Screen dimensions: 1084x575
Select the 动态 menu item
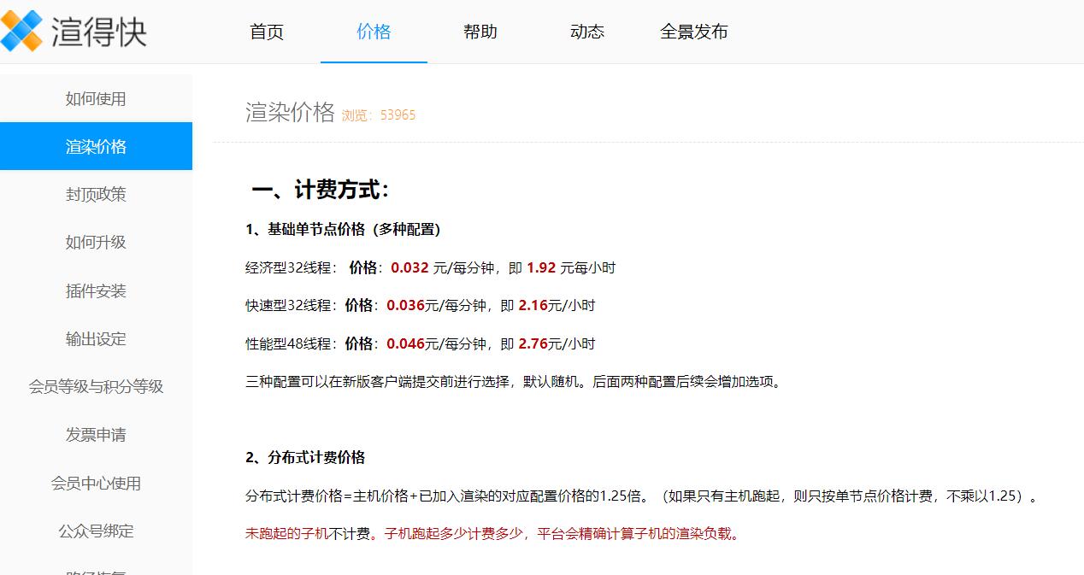coord(586,31)
